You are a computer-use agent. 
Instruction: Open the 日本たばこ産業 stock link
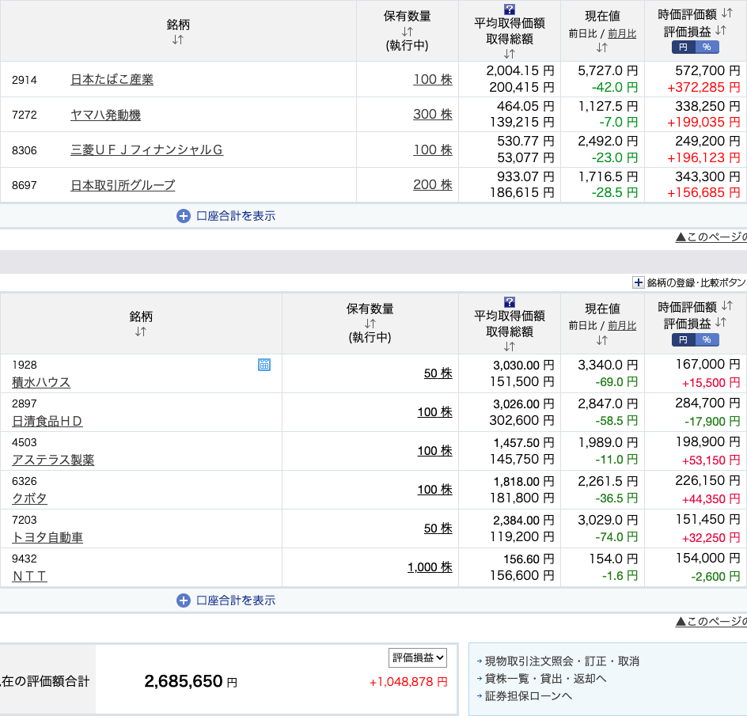coord(112,79)
